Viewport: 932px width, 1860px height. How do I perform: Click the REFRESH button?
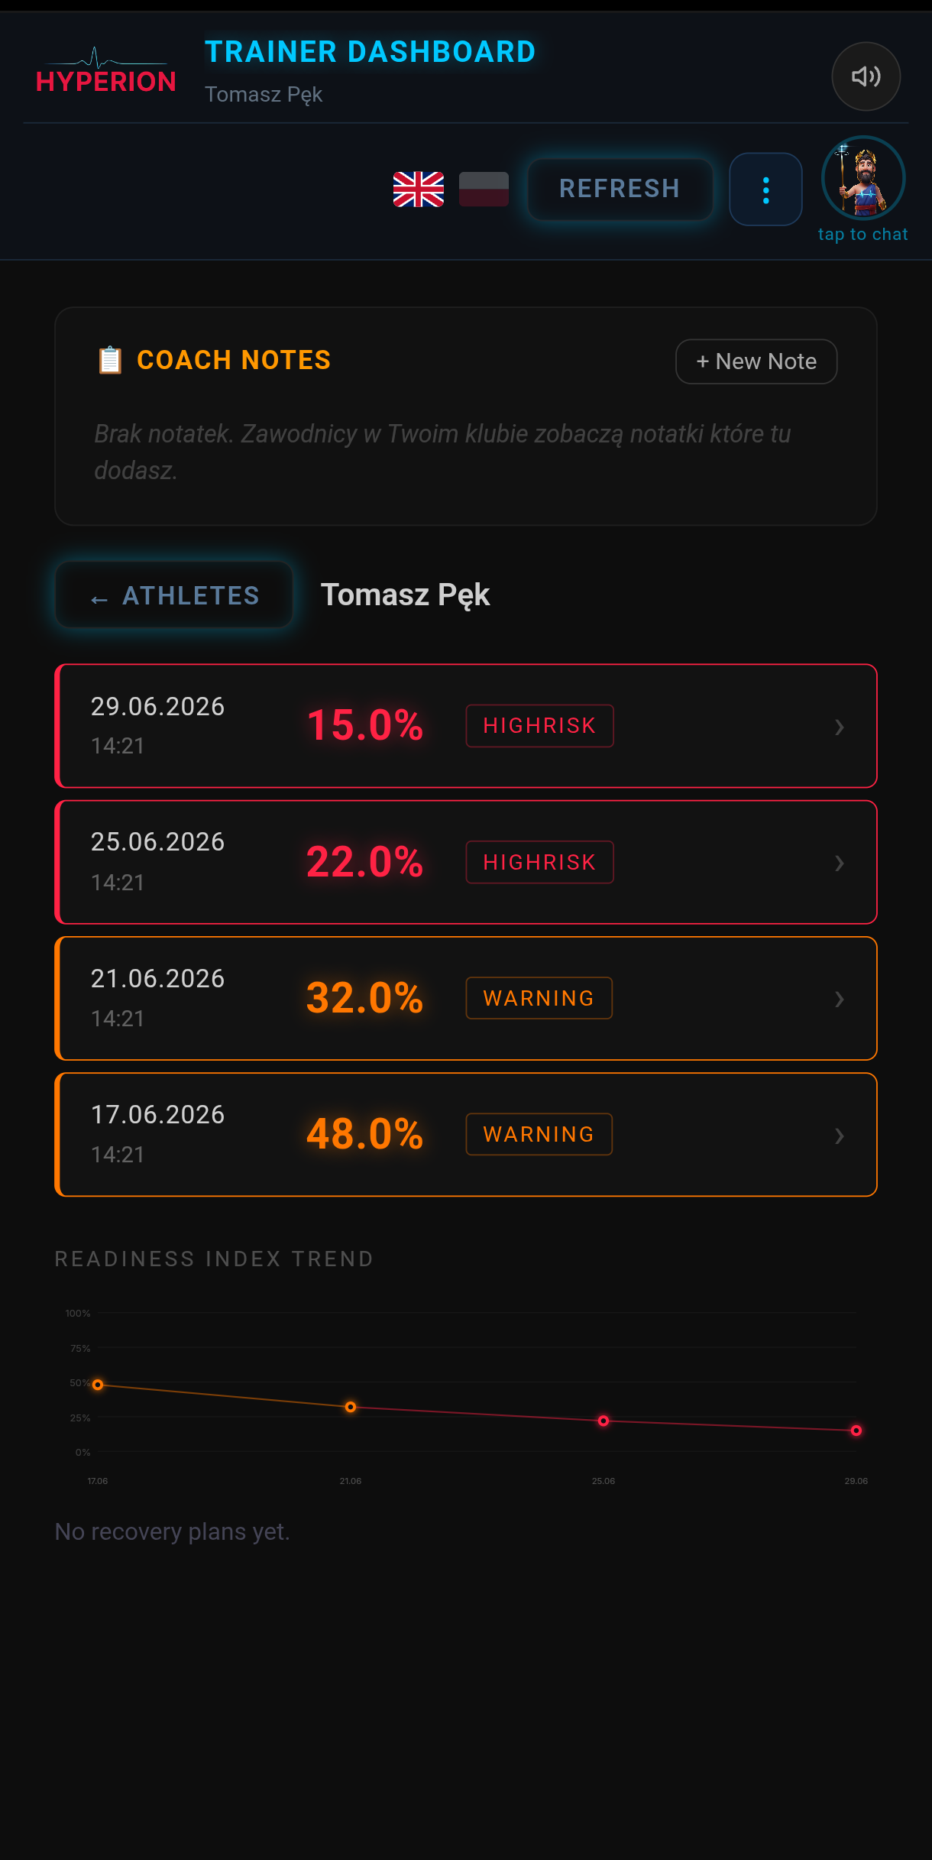pyautogui.click(x=620, y=189)
